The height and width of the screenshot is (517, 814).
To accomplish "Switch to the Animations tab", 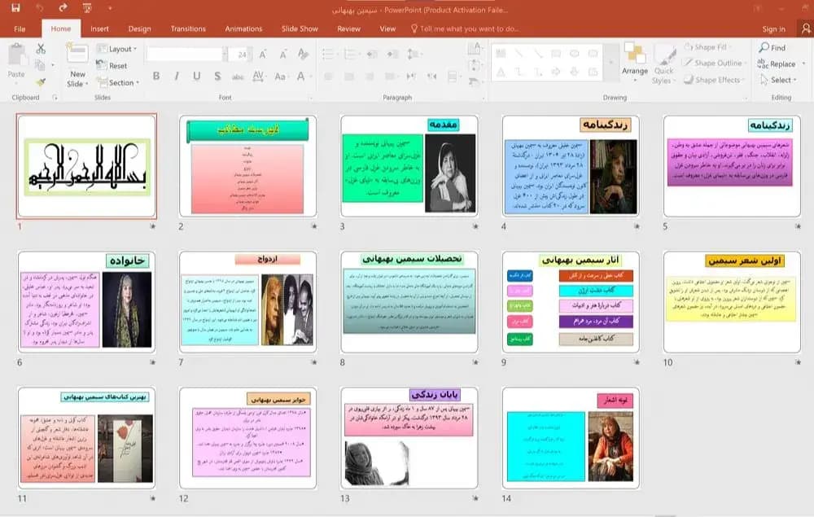I will click(243, 28).
